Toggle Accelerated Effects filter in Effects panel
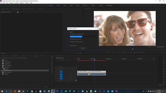The image size is (166, 93). [20, 58]
